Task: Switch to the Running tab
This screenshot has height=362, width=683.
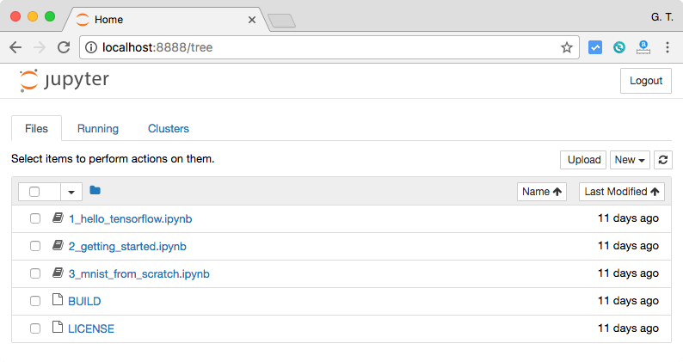Action: (98, 128)
